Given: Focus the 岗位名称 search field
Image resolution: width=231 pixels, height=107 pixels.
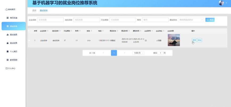Looking at the screenshot, I should click(87, 20).
